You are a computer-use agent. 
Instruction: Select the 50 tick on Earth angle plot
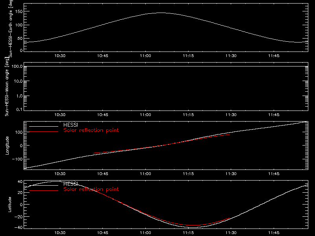click(x=20, y=39)
